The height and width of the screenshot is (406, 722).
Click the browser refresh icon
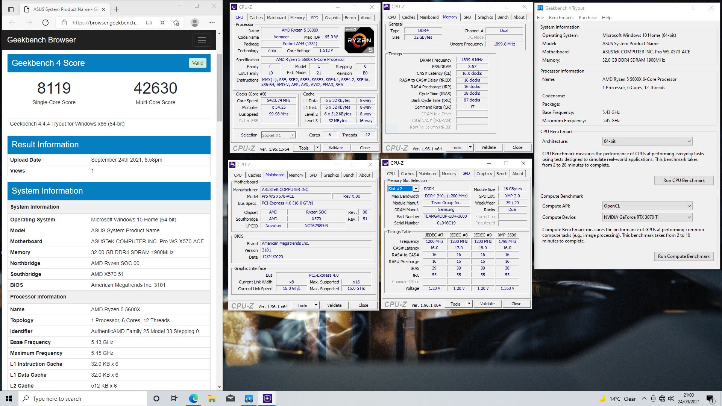pos(46,23)
